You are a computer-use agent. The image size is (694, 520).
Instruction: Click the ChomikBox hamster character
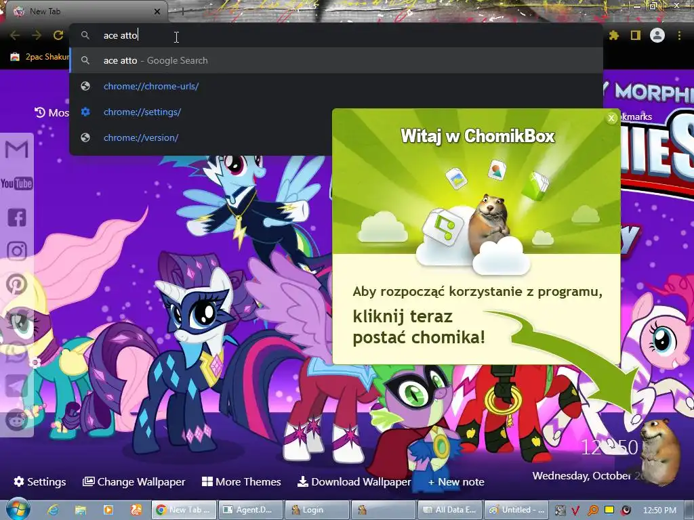click(659, 451)
